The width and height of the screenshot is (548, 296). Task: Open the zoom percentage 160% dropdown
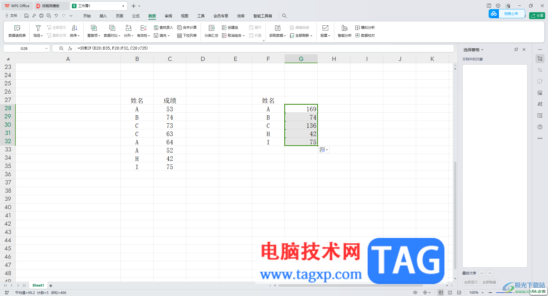click(x=483, y=293)
